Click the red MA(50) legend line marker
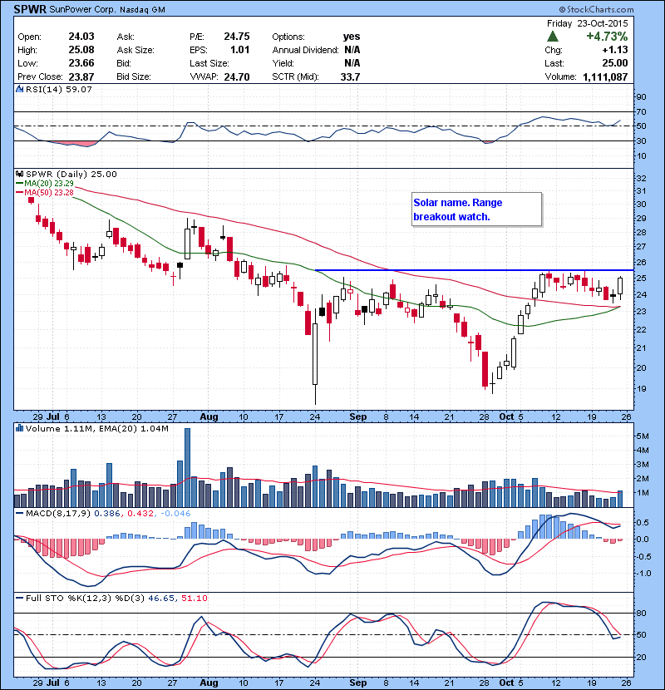665x690 pixels. click(x=20, y=192)
